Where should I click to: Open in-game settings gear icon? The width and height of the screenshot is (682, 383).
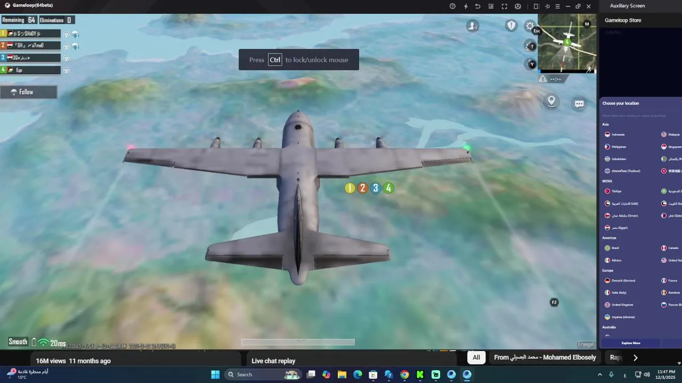530,26
